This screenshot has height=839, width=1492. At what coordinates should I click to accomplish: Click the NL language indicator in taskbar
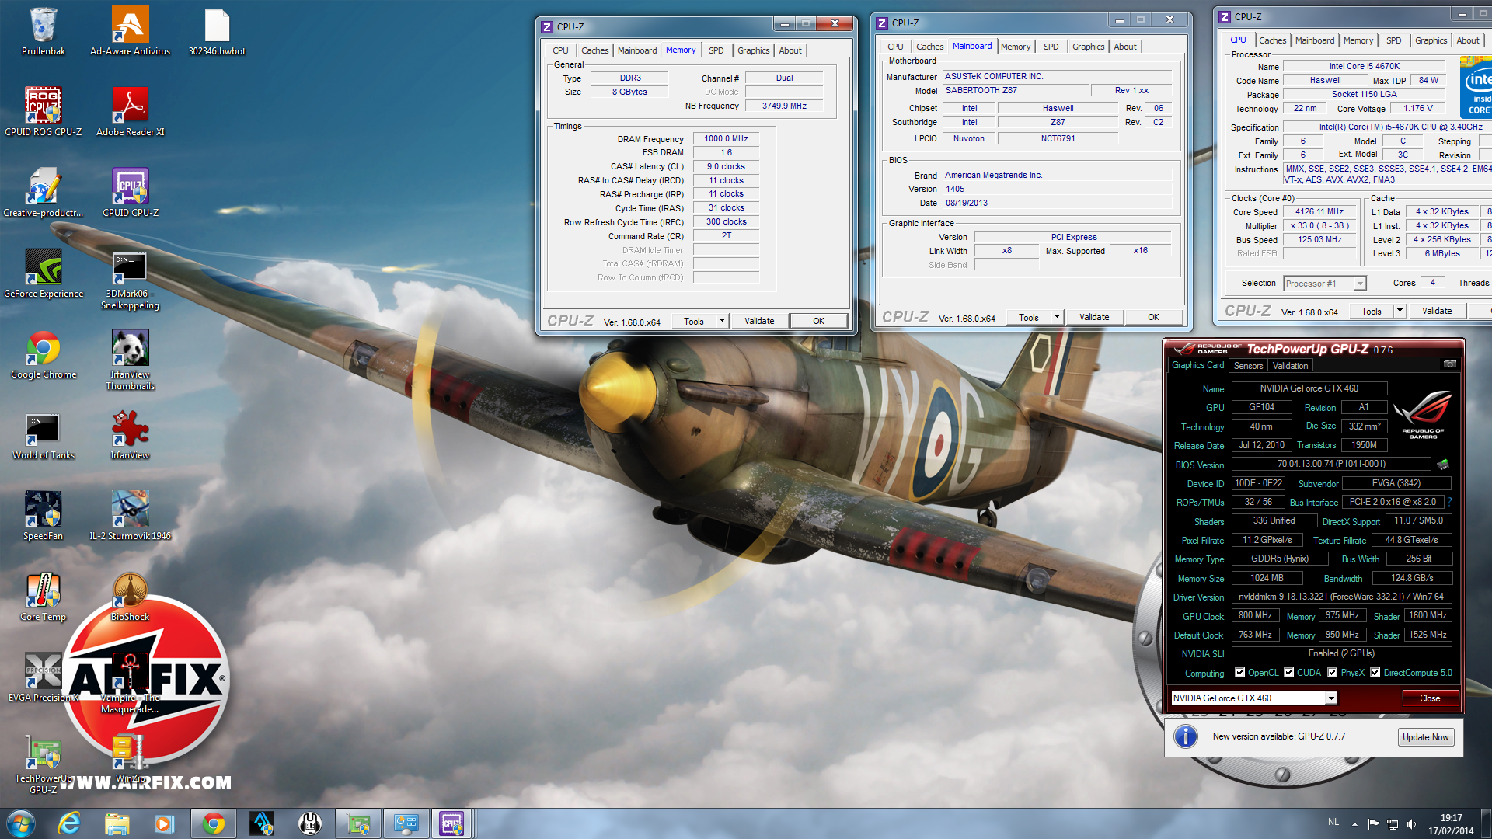click(1333, 822)
